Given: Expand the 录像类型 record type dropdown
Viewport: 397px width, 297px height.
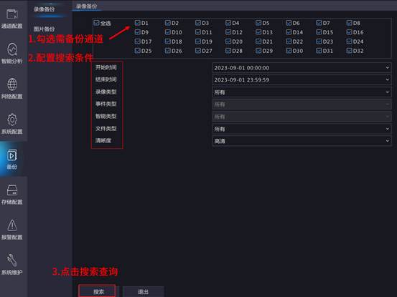Looking at the screenshot, I should [302, 92].
